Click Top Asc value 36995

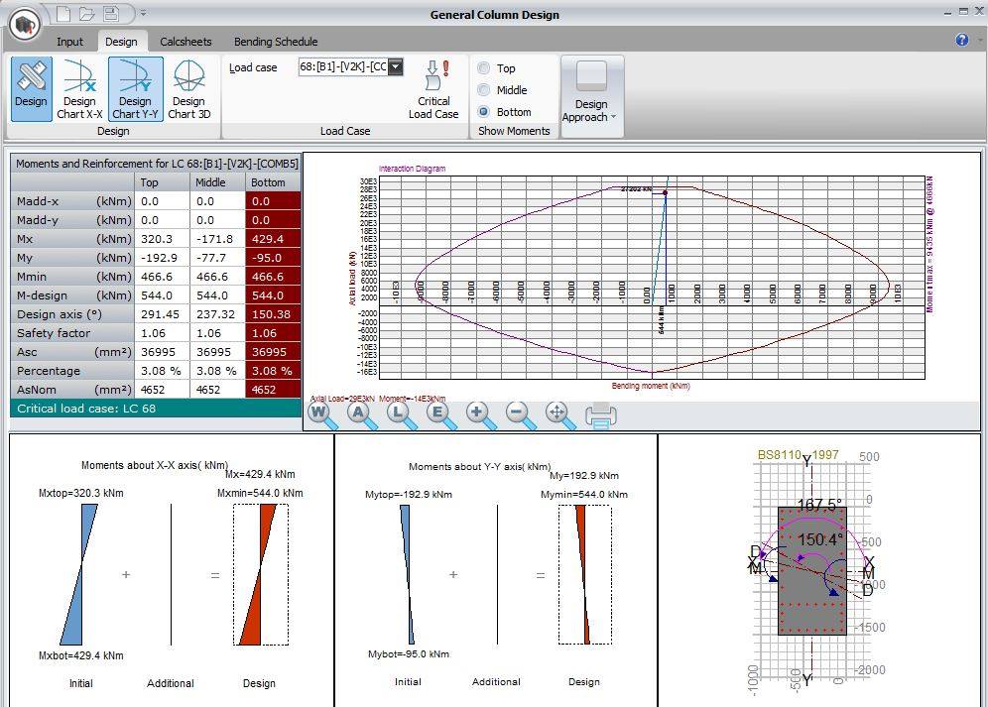pos(162,352)
